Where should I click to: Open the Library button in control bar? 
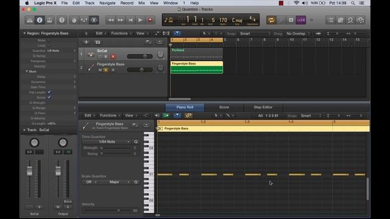click(30, 20)
